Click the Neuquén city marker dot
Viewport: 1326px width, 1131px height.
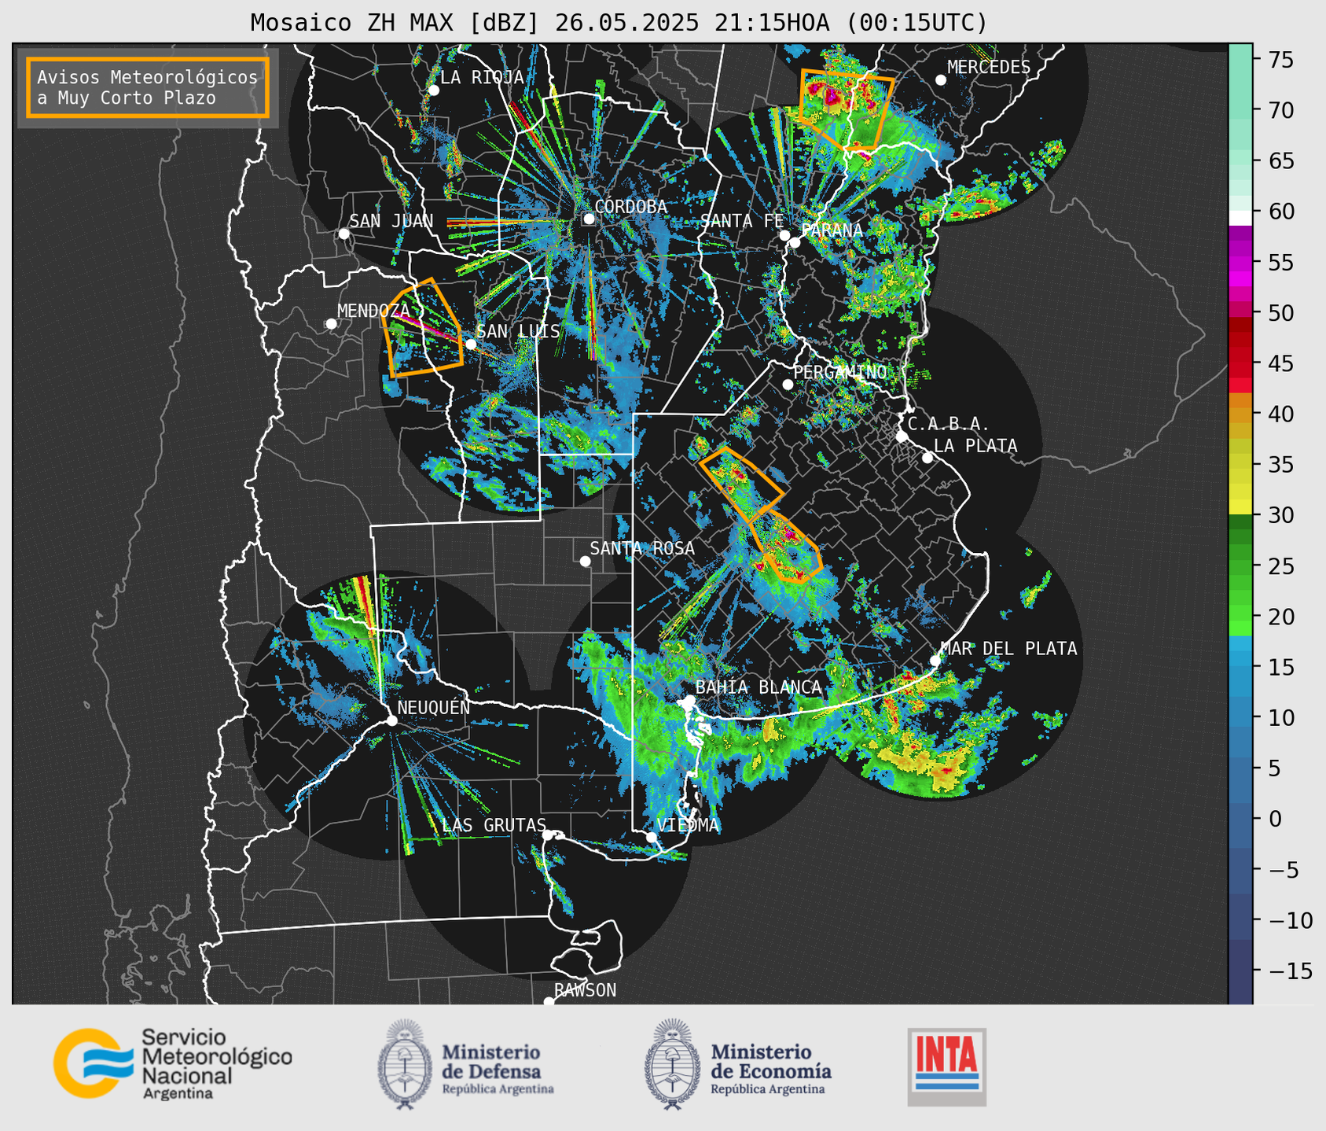(x=391, y=720)
